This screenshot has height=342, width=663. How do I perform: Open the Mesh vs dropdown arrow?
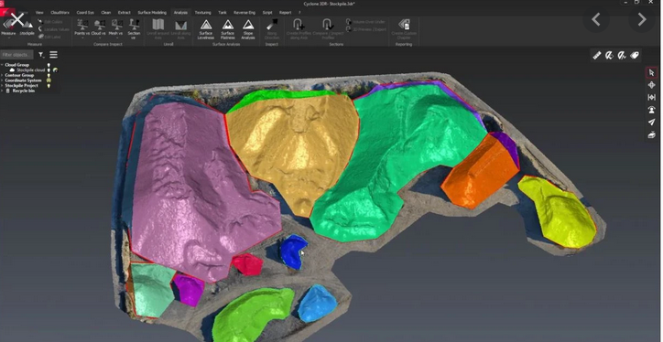116,38
